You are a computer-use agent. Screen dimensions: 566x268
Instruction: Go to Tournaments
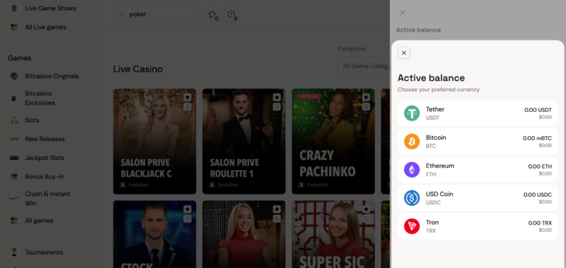(x=44, y=252)
